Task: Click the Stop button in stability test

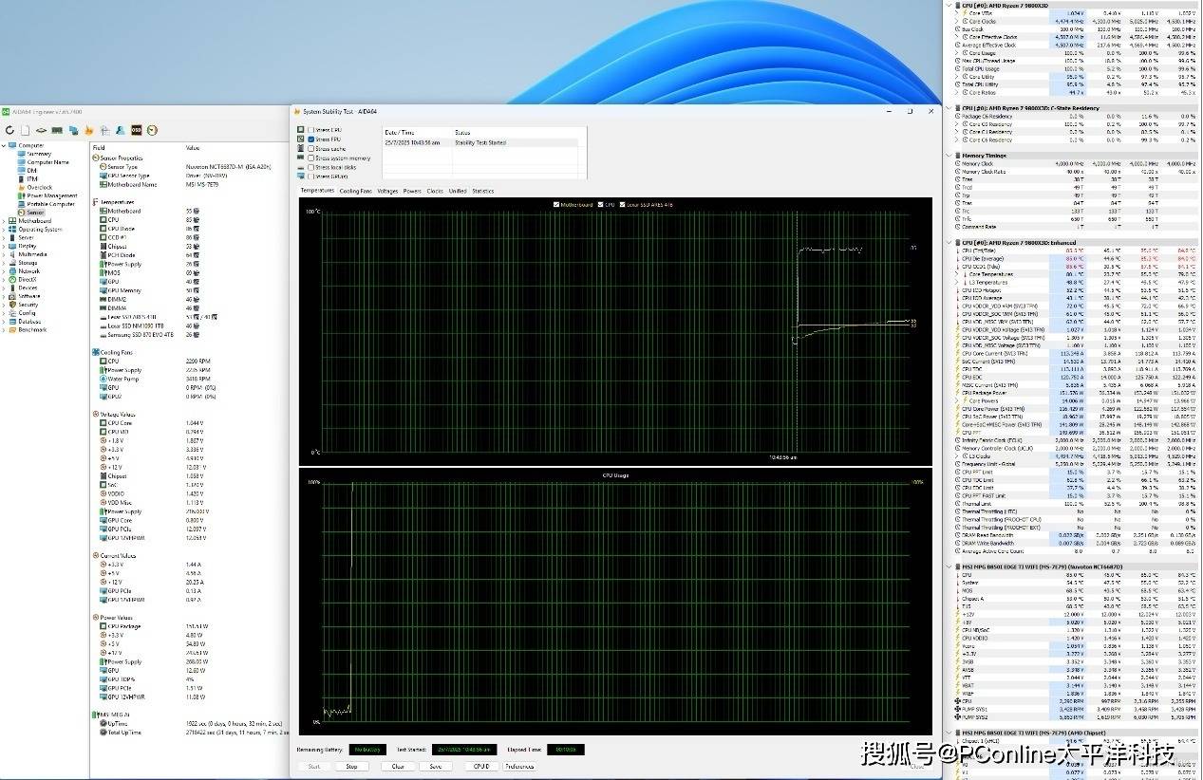Action: (351, 767)
